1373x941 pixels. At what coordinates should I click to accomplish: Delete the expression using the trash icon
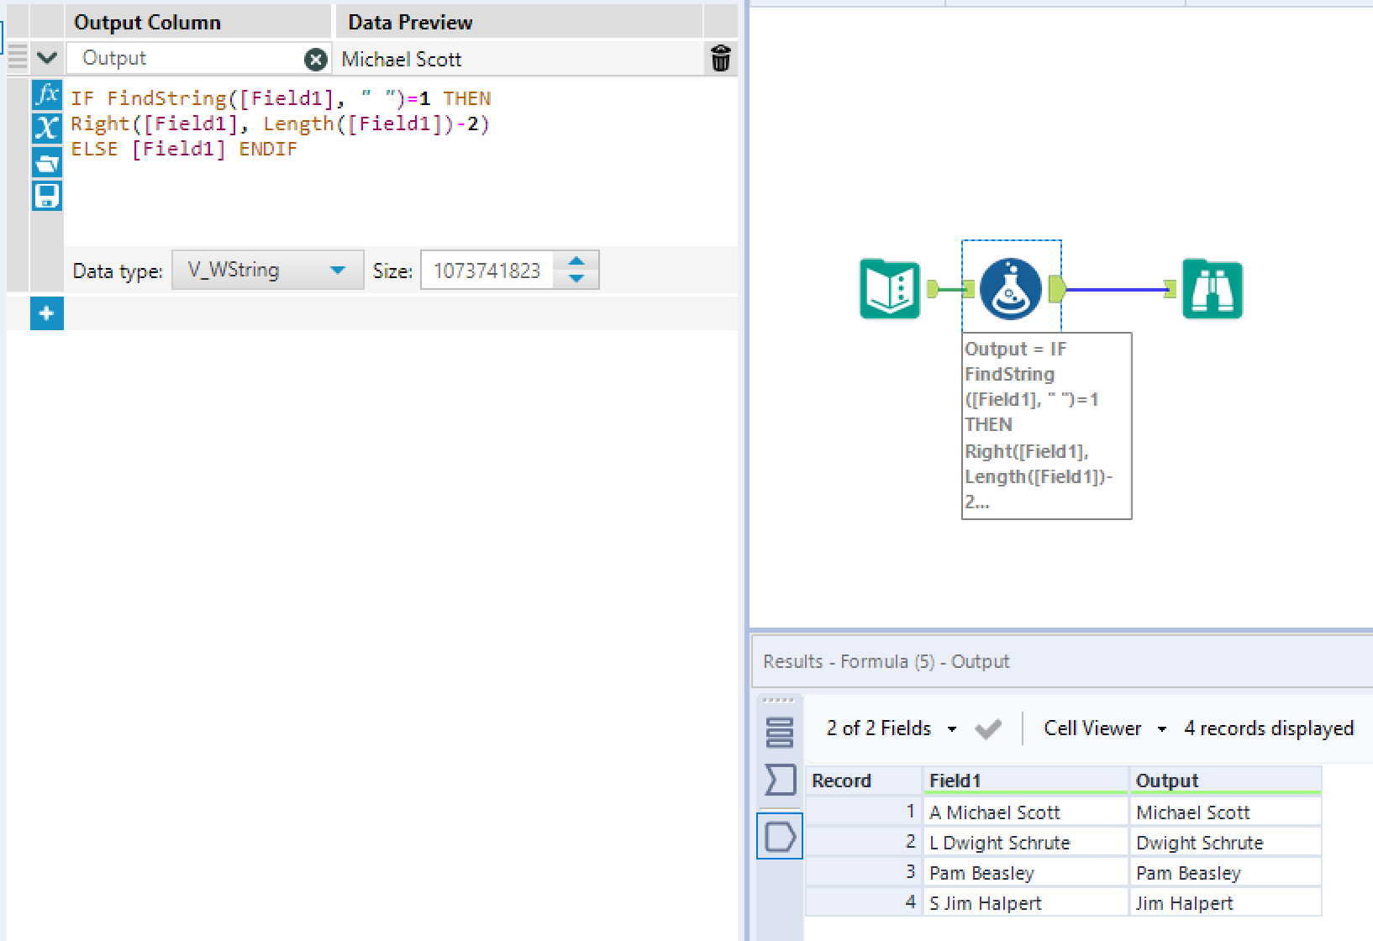tap(720, 59)
